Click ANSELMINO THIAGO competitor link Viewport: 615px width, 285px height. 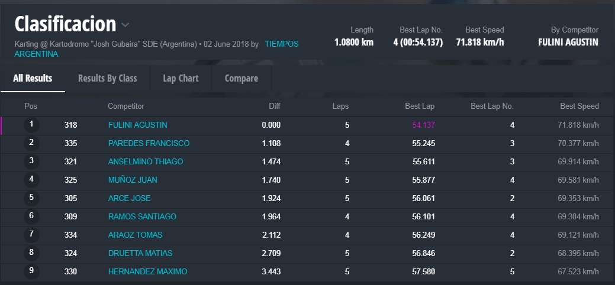pos(145,161)
